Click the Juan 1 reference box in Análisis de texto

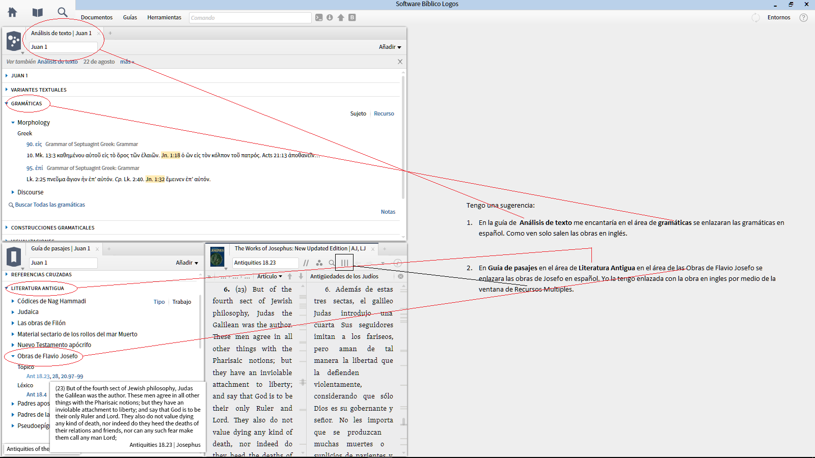63,47
